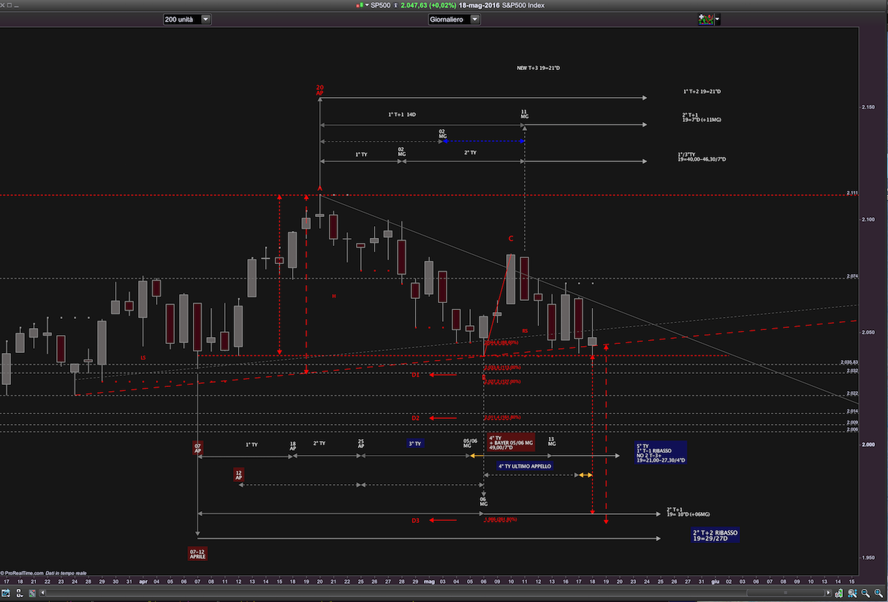Image resolution: width=888 pixels, height=602 pixels.
Task: Click the 5° TY 1° T-1 RIBASSO box
Action: click(660, 453)
